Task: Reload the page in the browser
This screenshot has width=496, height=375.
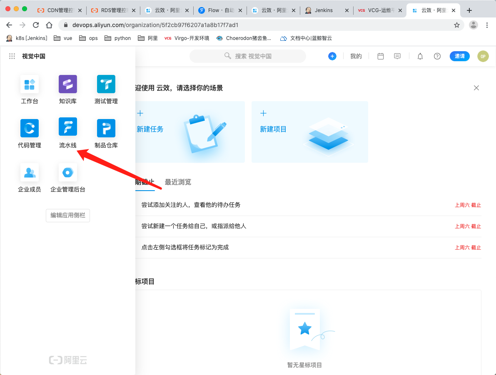Action: [36, 25]
